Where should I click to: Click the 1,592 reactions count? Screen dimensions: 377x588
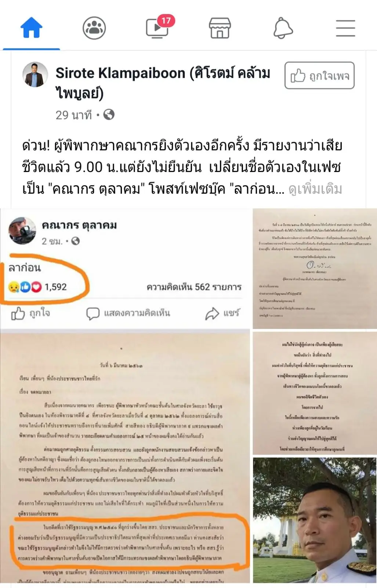point(56,287)
